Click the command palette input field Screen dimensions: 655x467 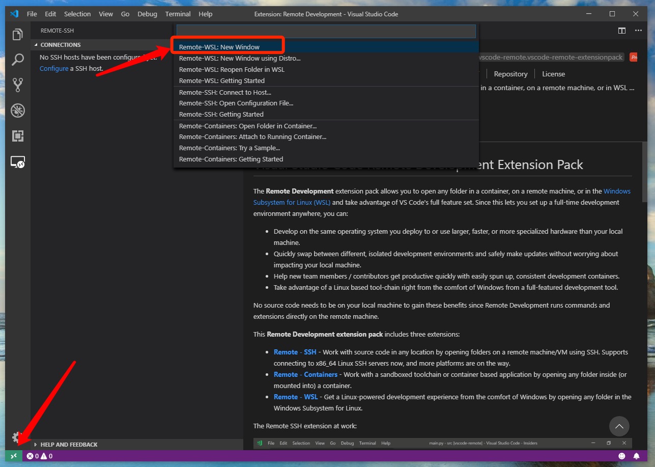(326, 31)
